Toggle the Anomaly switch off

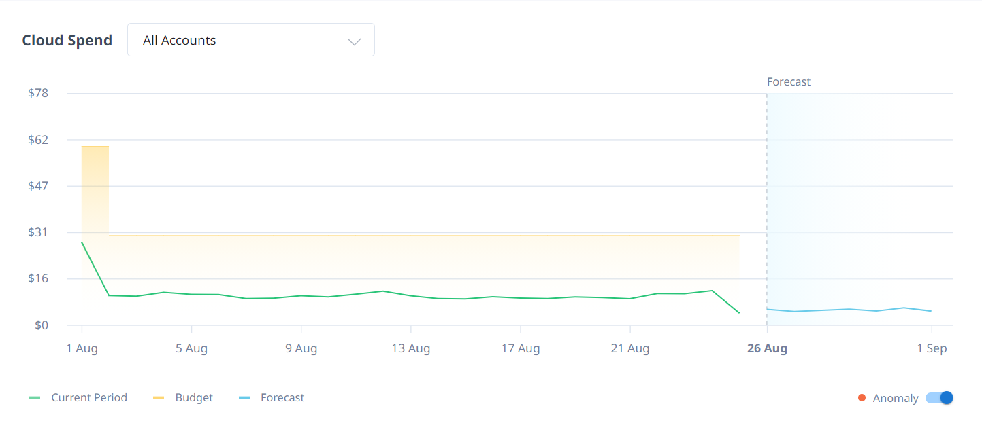939,398
